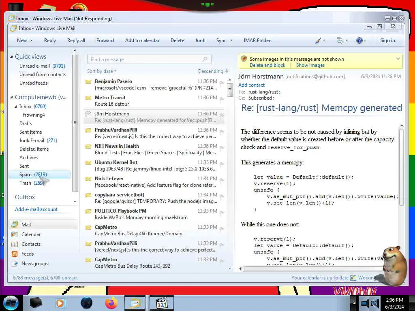Open Unread e-mail quick view
Screen dimensions: 415x311
(42, 66)
